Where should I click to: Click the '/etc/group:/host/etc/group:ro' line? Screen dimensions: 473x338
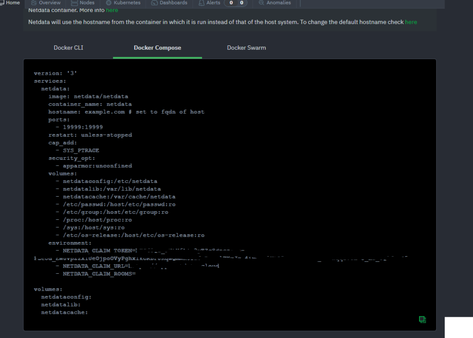(x=112, y=212)
